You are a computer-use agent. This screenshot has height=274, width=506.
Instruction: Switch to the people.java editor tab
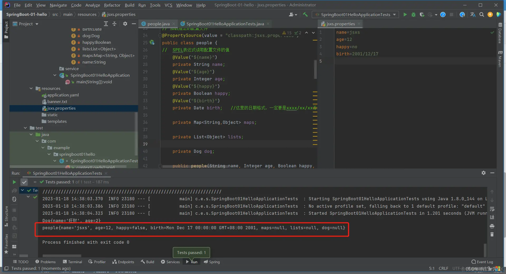[158, 24]
